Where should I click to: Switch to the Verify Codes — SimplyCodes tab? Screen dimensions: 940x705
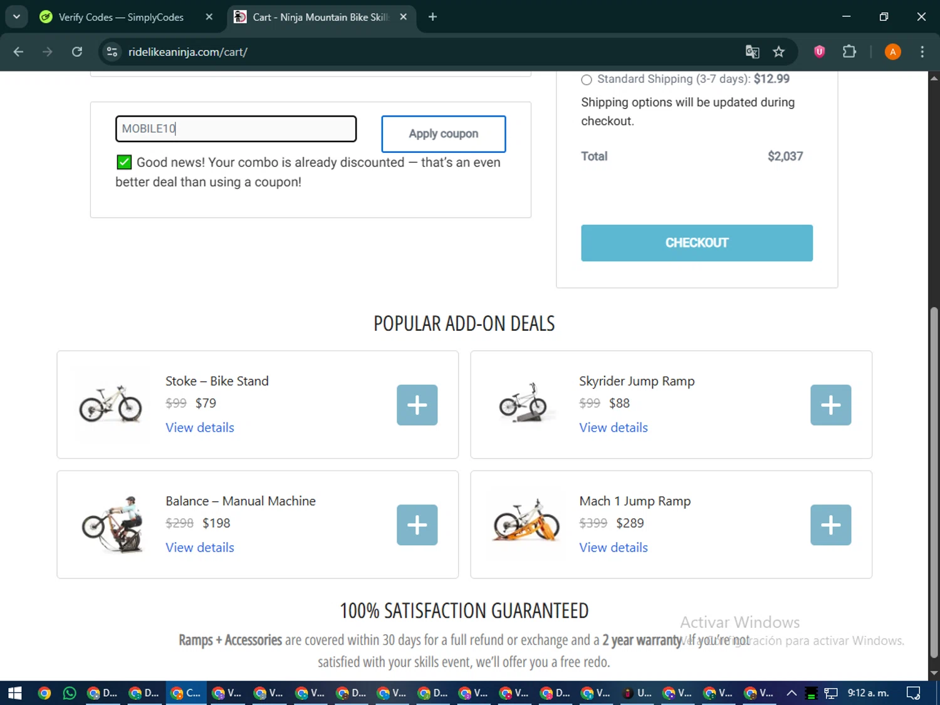point(121,17)
